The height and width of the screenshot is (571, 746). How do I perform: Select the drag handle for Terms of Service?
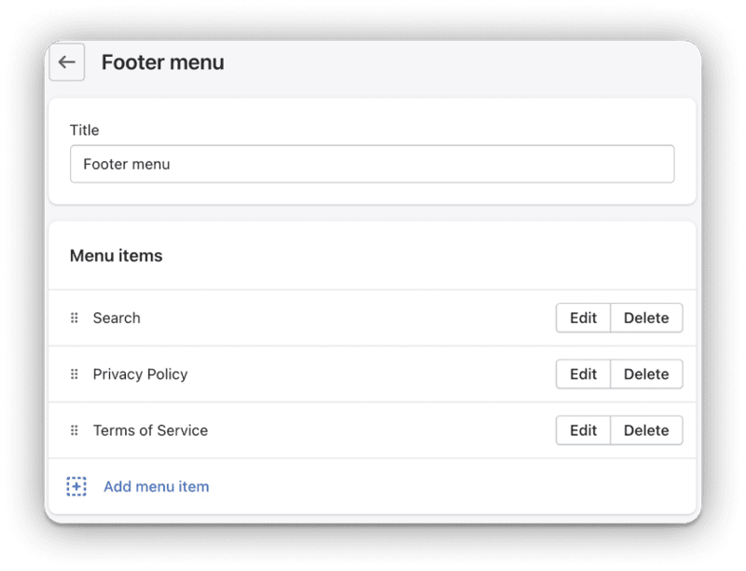pyautogui.click(x=75, y=430)
